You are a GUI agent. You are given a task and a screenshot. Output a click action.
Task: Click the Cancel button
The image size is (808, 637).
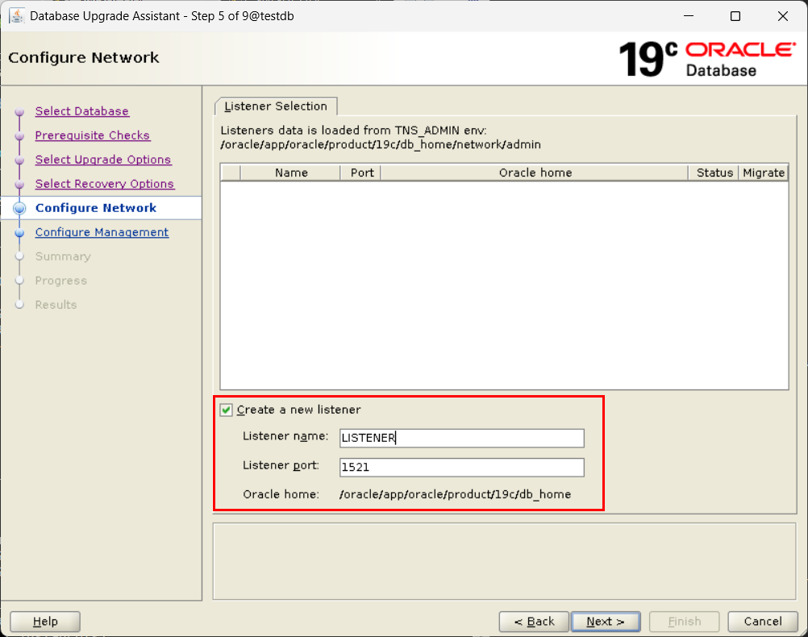[763, 622]
